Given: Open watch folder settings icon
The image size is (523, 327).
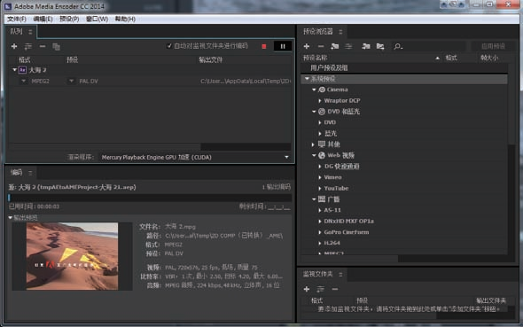Looking at the screenshot, I should click(x=321, y=289).
